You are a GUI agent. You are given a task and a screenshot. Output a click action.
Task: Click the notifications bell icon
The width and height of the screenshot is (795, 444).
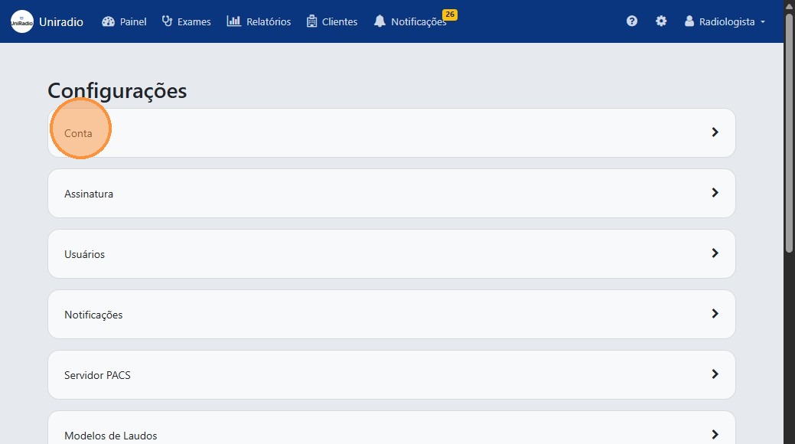pos(380,21)
